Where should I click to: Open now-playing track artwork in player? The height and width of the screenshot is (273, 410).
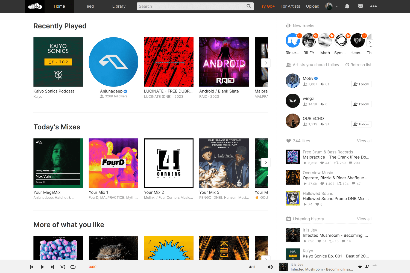[x=284, y=267]
